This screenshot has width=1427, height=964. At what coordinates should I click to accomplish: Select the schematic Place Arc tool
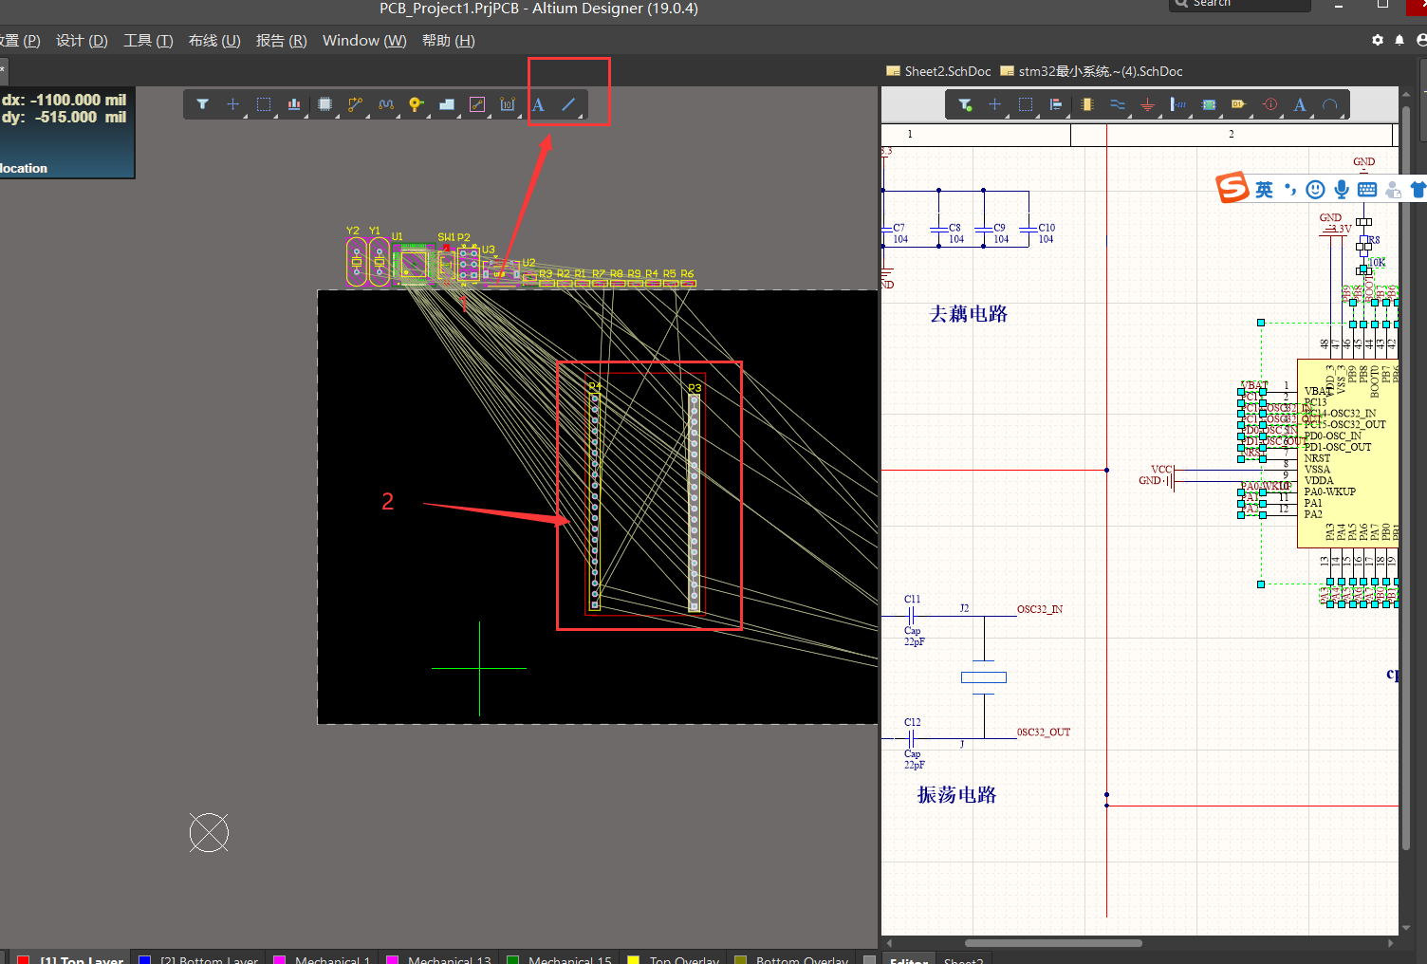point(1330,104)
